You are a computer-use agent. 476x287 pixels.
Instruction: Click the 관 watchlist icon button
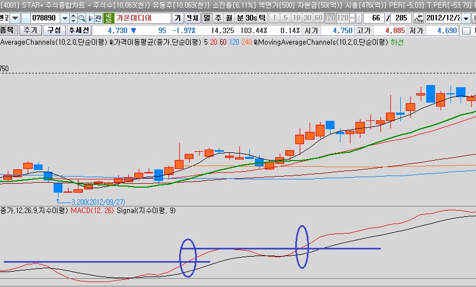(x=98, y=18)
